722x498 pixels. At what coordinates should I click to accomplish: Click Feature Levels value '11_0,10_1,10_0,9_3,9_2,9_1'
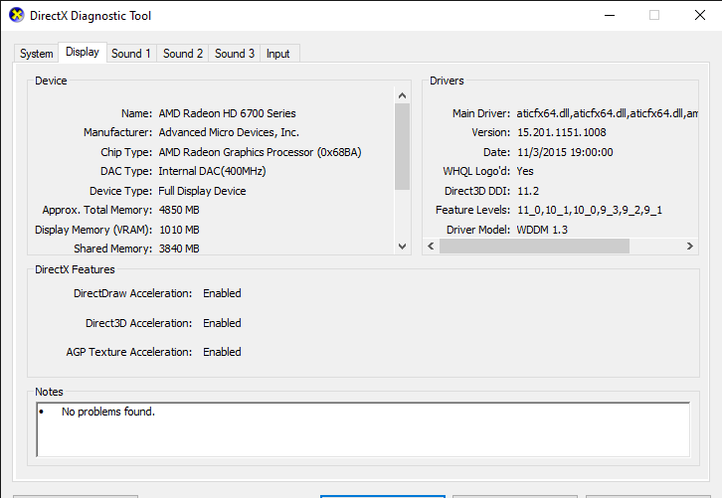click(x=590, y=211)
